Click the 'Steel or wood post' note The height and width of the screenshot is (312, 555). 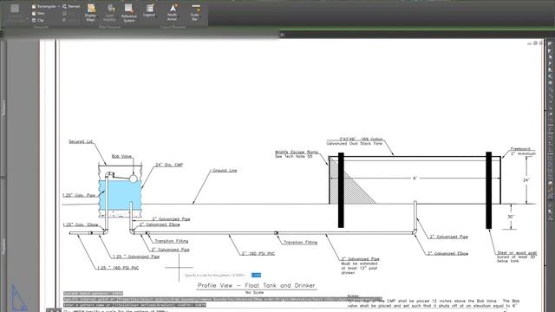tap(517, 257)
